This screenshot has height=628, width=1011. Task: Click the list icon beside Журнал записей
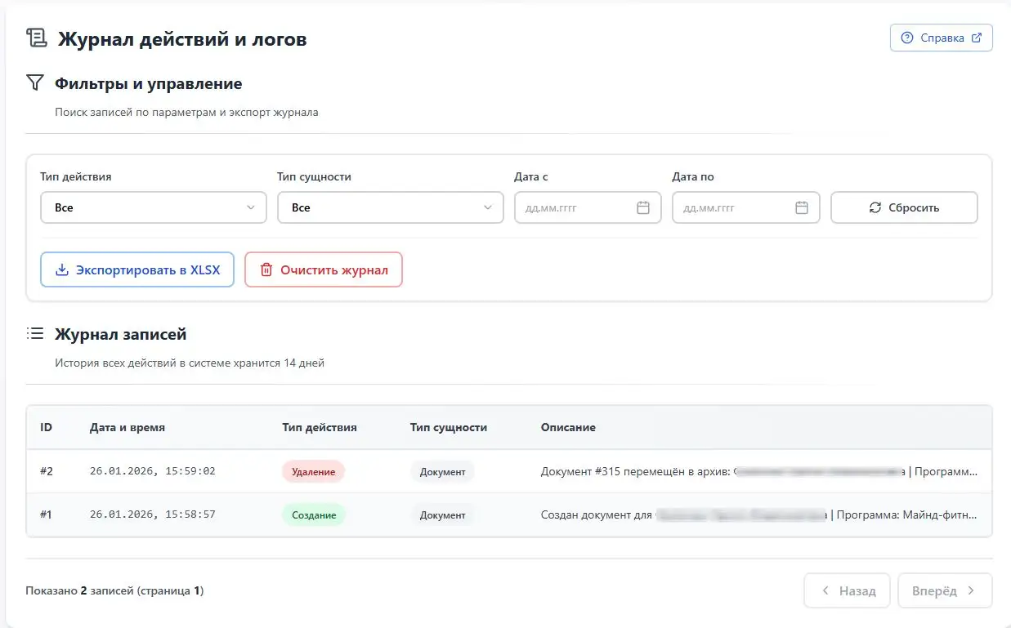34,333
